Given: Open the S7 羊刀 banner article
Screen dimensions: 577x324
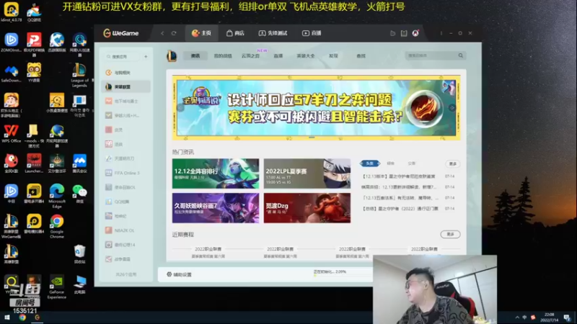Looking at the screenshot, I should [317, 107].
